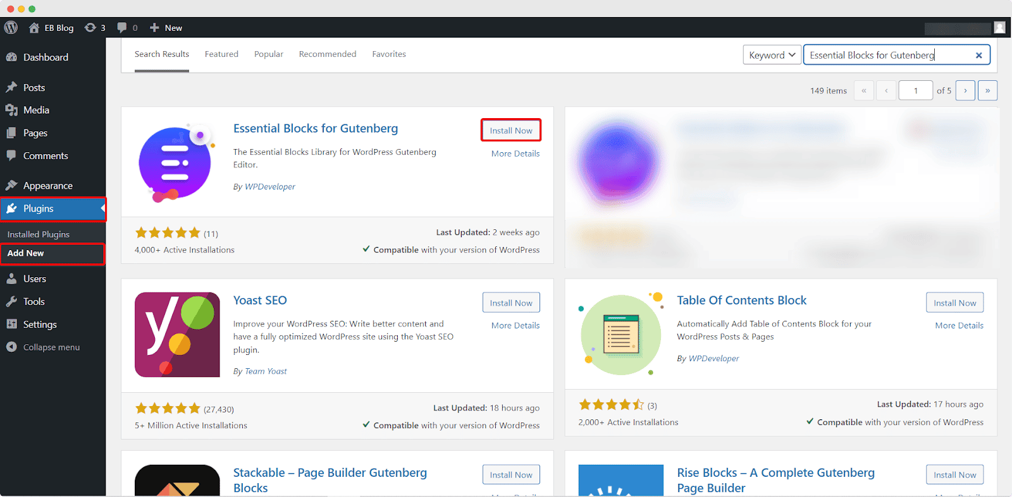Install the Stackable Page Builder plugin
The width and height of the screenshot is (1012, 497).
pos(511,475)
